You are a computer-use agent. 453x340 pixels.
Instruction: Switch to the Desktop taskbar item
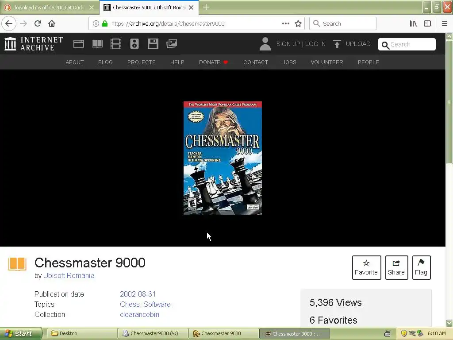point(81,333)
